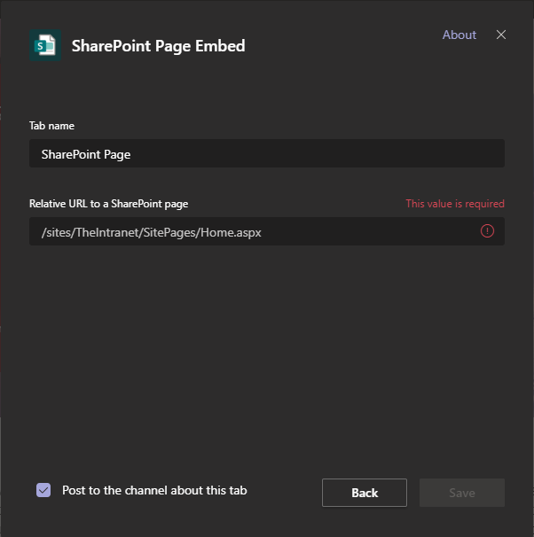Click the Back button
The width and height of the screenshot is (534, 537).
click(365, 493)
